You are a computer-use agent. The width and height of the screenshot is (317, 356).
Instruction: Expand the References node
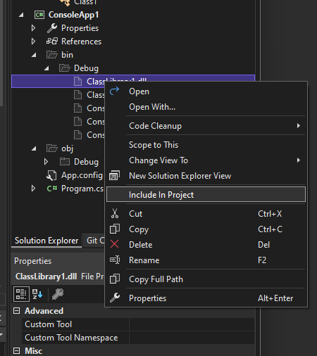coord(33,42)
